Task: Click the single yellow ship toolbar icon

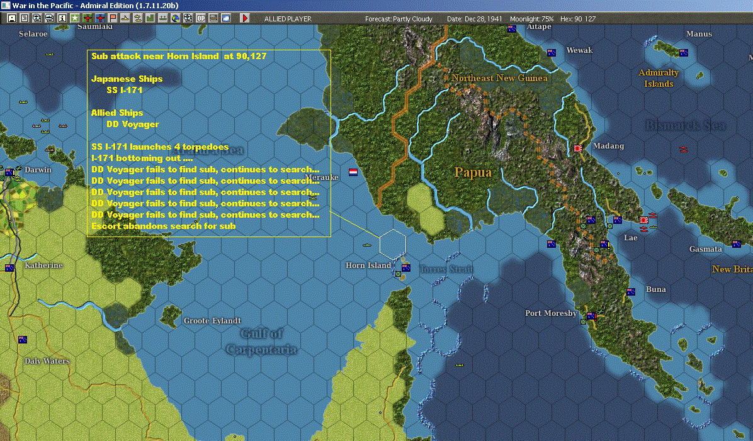Action: (x=125, y=18)
